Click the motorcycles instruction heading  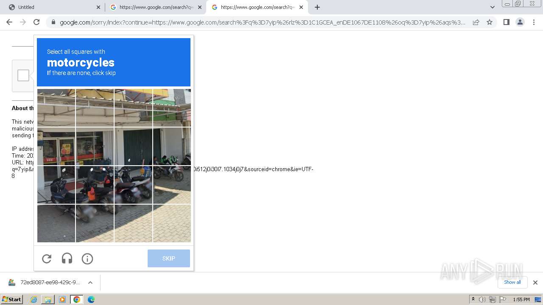point(81,63)
